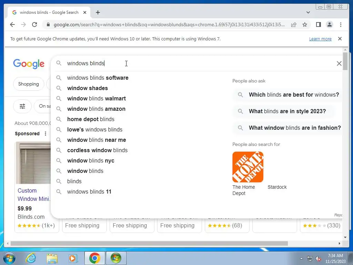Choose suggestion lowe's windows blinds
Viewport: 353px width, 265px height.
click(95, 130)
